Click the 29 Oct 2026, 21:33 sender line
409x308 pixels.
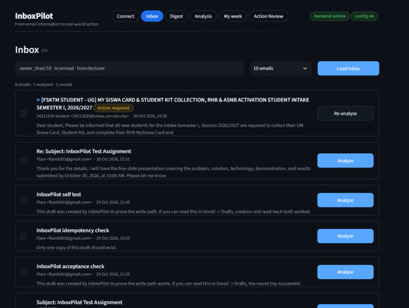[83, 274]
